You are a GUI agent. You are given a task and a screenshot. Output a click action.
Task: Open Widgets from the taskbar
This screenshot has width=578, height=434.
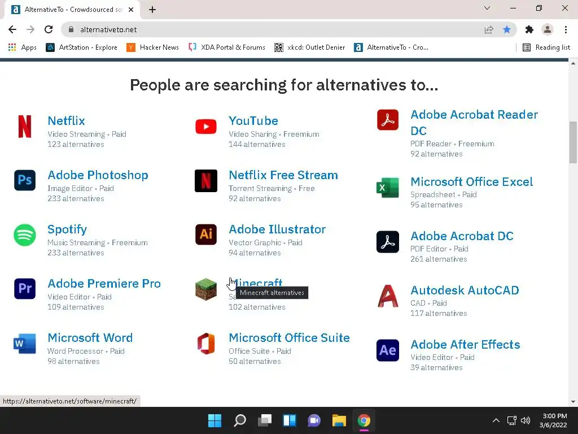290,420
